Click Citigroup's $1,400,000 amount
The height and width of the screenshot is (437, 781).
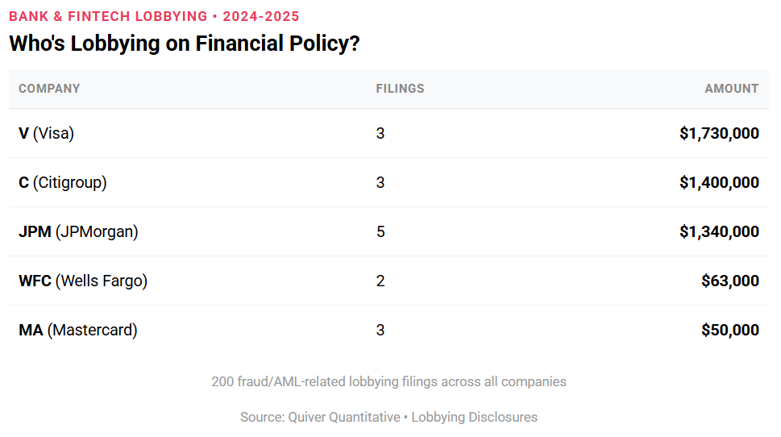pyautogui.click(x=719, y=182)
